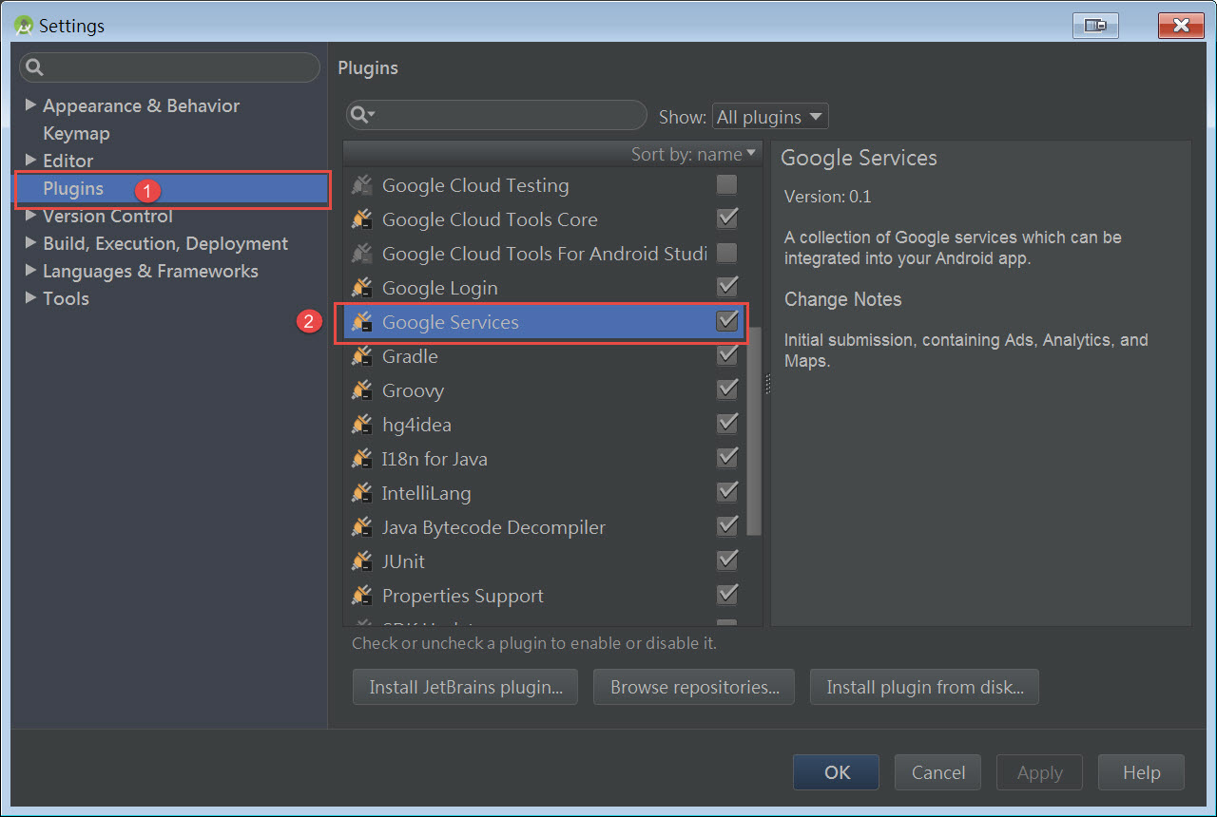Click the IntelliLang plugin icon
This screenshot has height=817, width=1217.
coord(361,493)
